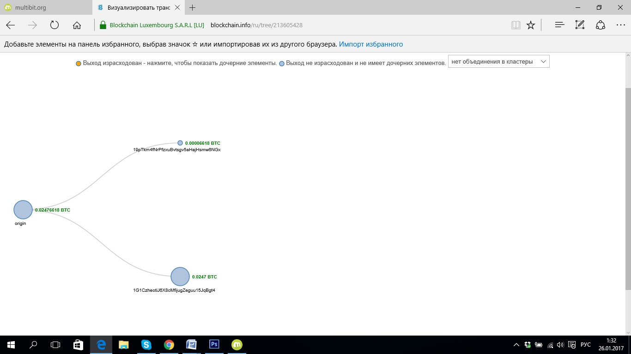
Task: Click the origin node circle
Action: (x=23, y=210)
